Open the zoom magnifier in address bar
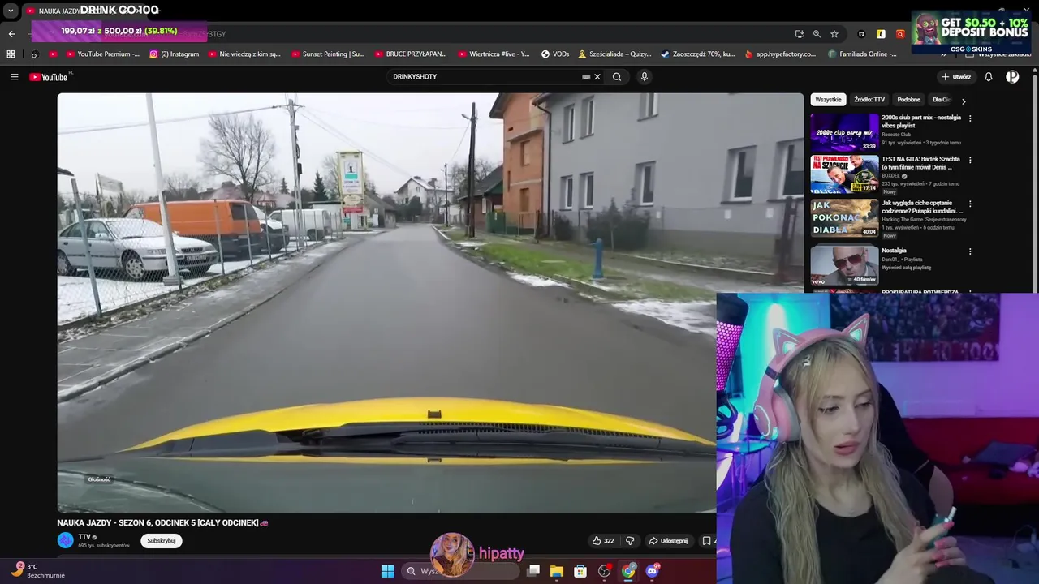Image resolution: width=1039 pixels, height=584 pixels. (817, 34)
